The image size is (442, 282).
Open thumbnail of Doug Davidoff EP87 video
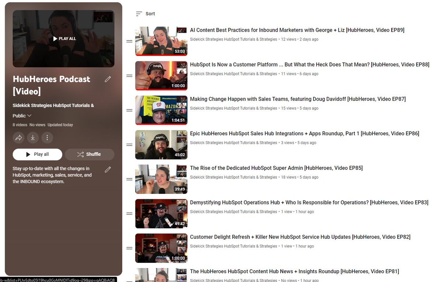tap(161, 110)
